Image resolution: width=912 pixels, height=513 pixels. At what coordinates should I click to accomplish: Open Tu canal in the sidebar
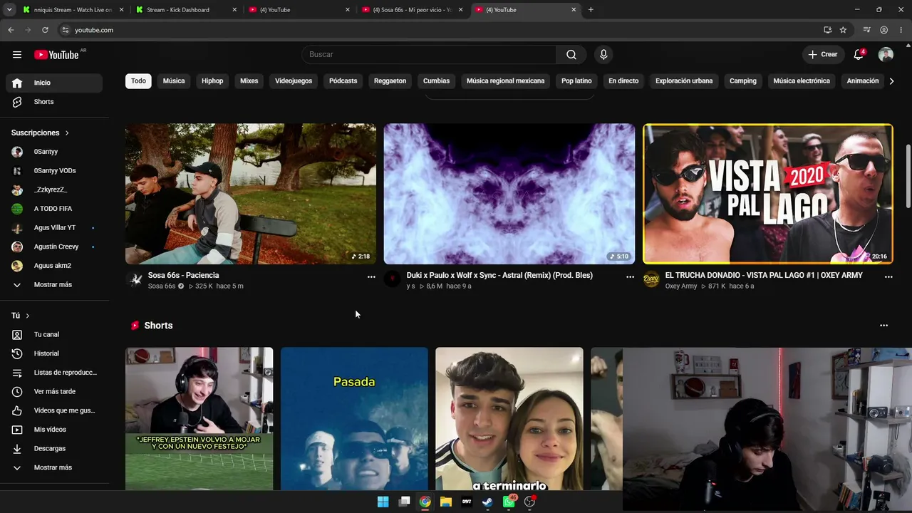pyautogui.click(x=54, y=335)
